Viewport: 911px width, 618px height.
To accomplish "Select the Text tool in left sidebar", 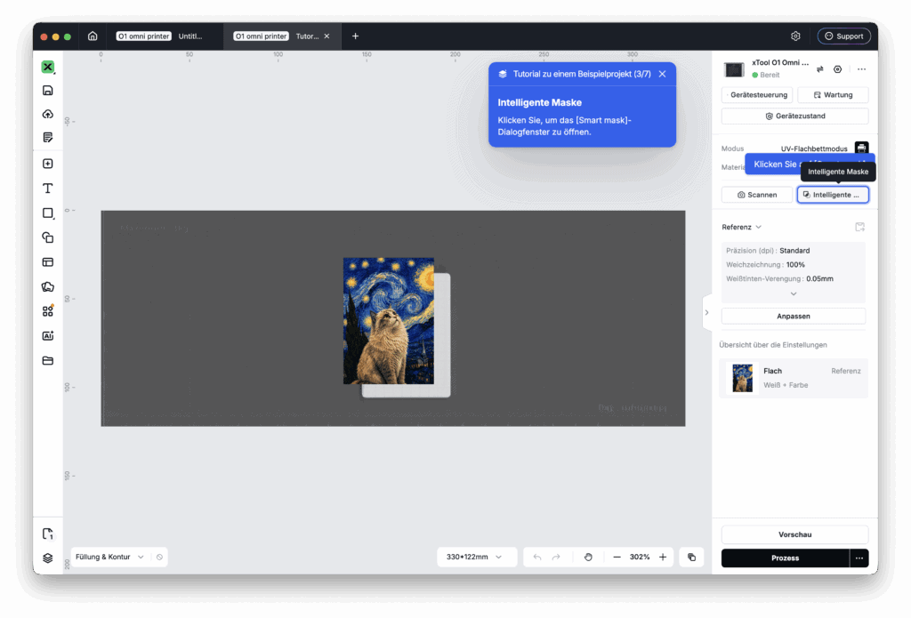I will coord(48,189).
